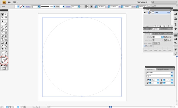Viewport: 178px width, 108px height.
Task: Choose the Free Transform tool
Action: coord(6,36)
